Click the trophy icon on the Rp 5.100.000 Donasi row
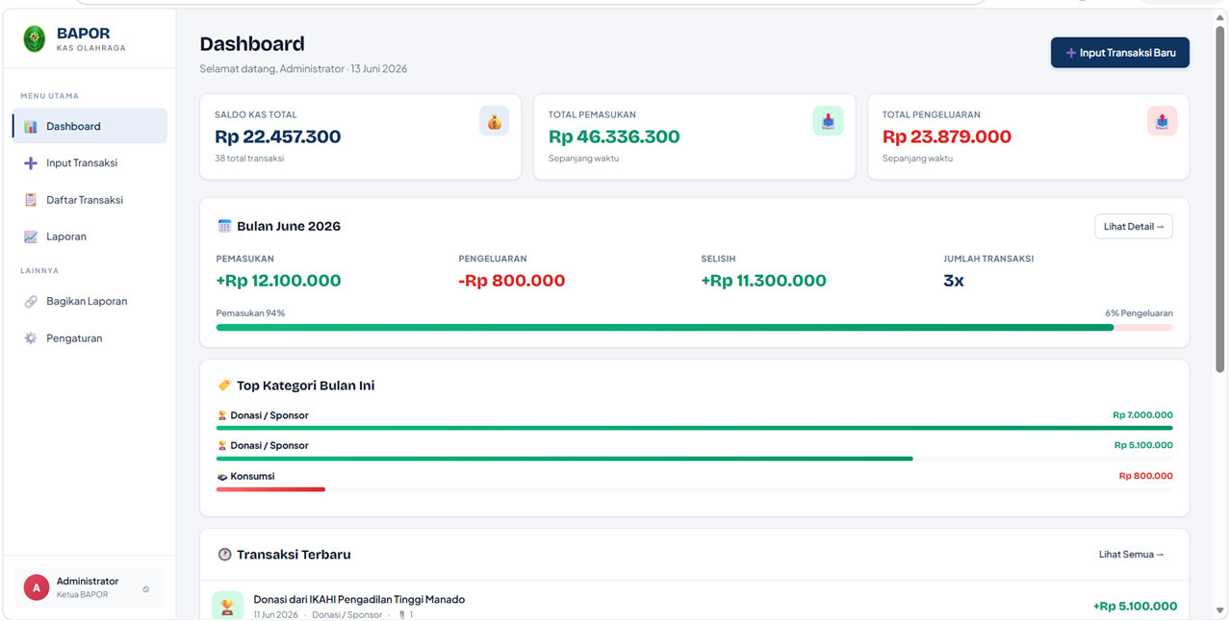The width and height of the screenshot is (1230, 621). [222, 445]
